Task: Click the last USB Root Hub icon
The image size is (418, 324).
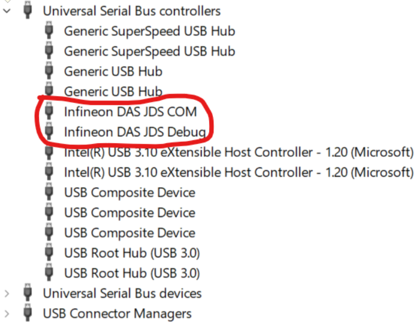Action: [x=49, y=273]
